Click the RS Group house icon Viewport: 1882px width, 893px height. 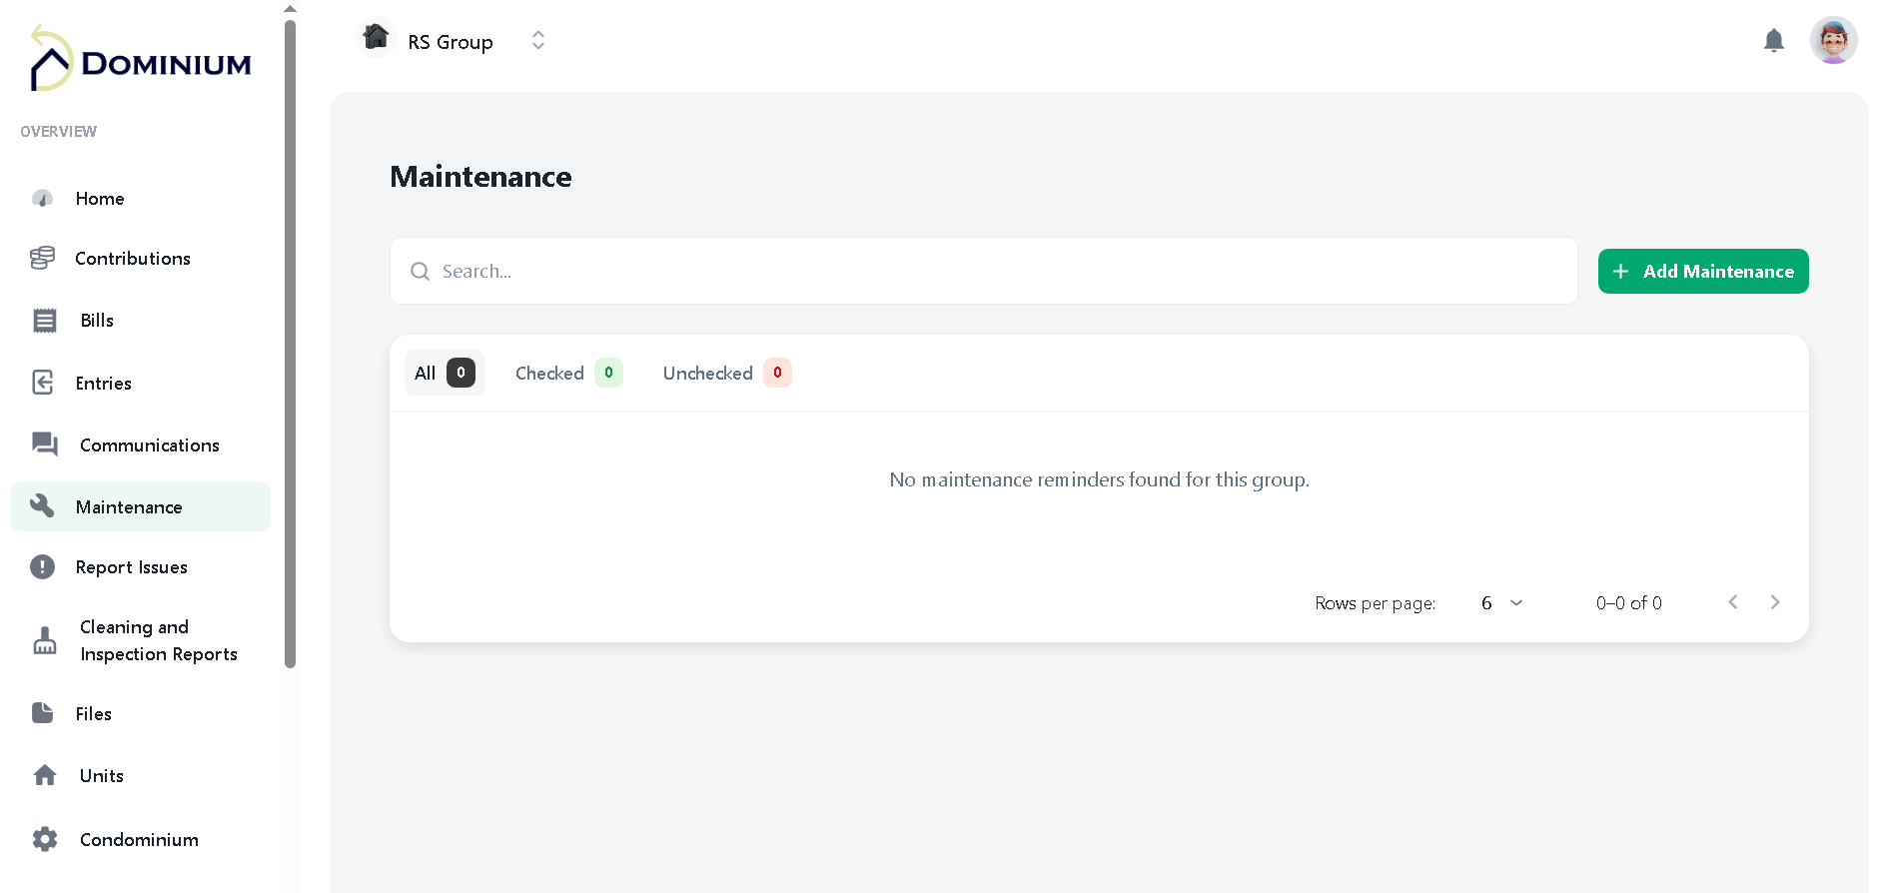pos(376,38)
